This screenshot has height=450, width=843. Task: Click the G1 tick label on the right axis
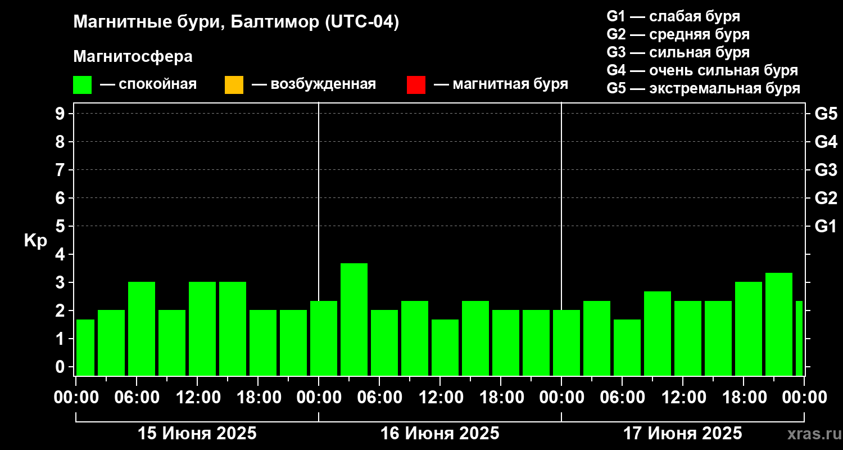pyautogui.click(x=826, y=226)
